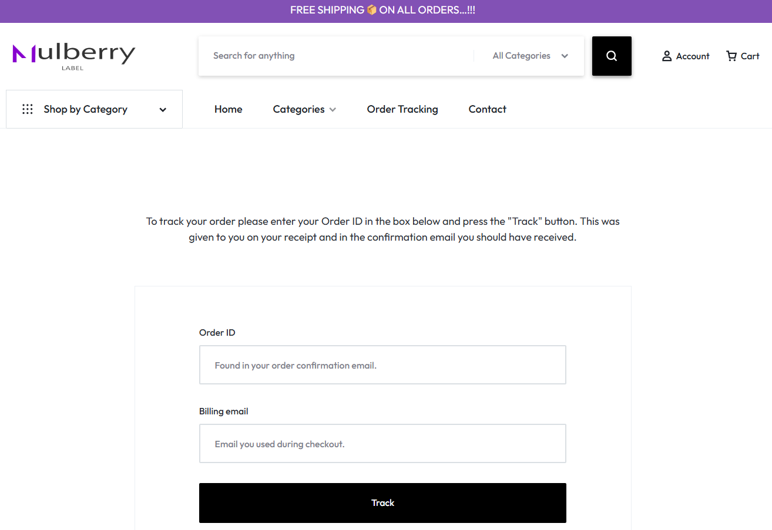
Task: View the Cart link
Action: (750, 56)
